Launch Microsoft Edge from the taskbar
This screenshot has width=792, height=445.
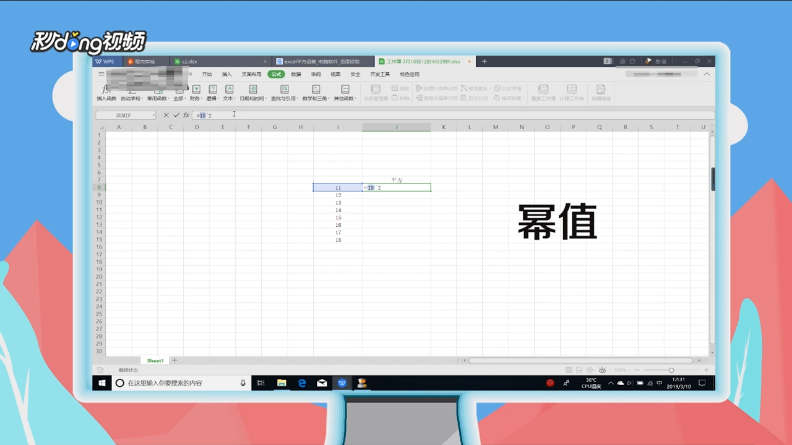[302, 383]
